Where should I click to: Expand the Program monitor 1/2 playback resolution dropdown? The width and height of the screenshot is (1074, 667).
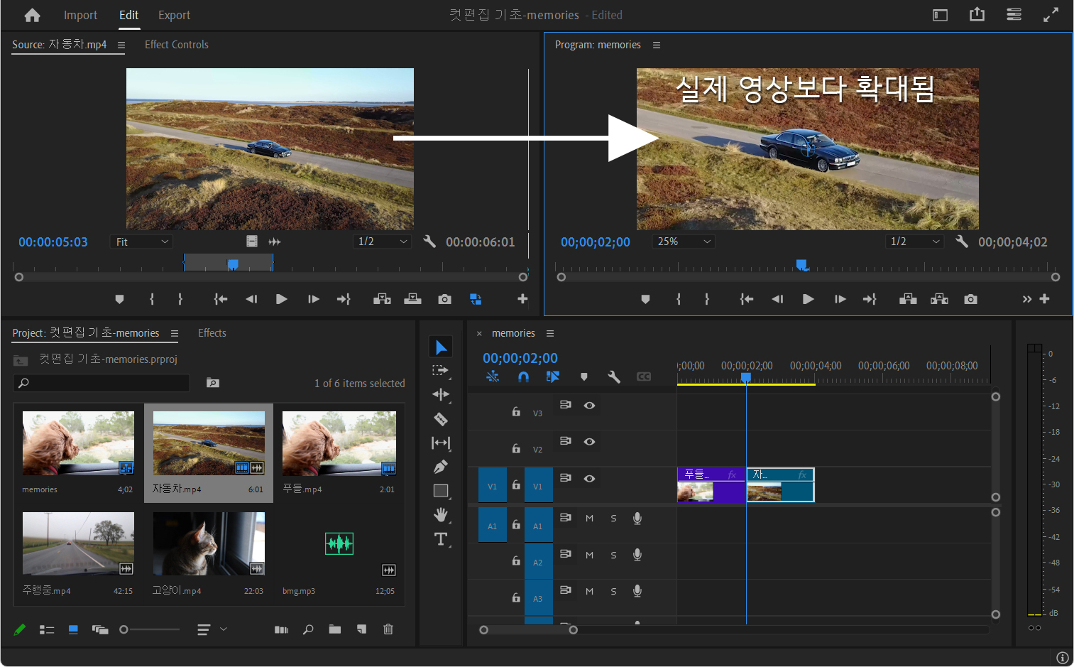(914, 242)
